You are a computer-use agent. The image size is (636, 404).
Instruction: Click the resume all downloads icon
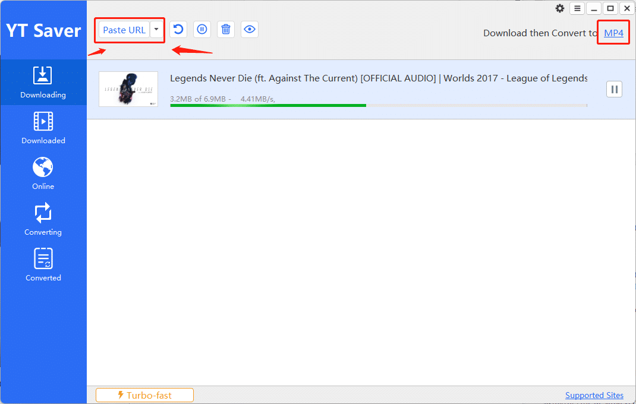(x=178, y=29)
